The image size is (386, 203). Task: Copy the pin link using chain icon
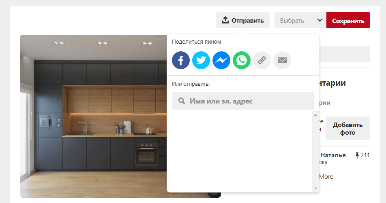pos(262,61)
